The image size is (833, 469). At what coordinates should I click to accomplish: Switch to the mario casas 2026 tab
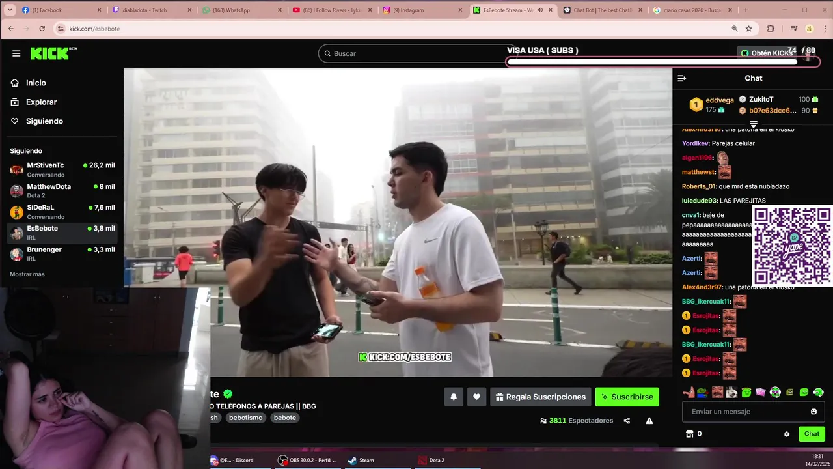pyautogui.click(x=692, y=10)
